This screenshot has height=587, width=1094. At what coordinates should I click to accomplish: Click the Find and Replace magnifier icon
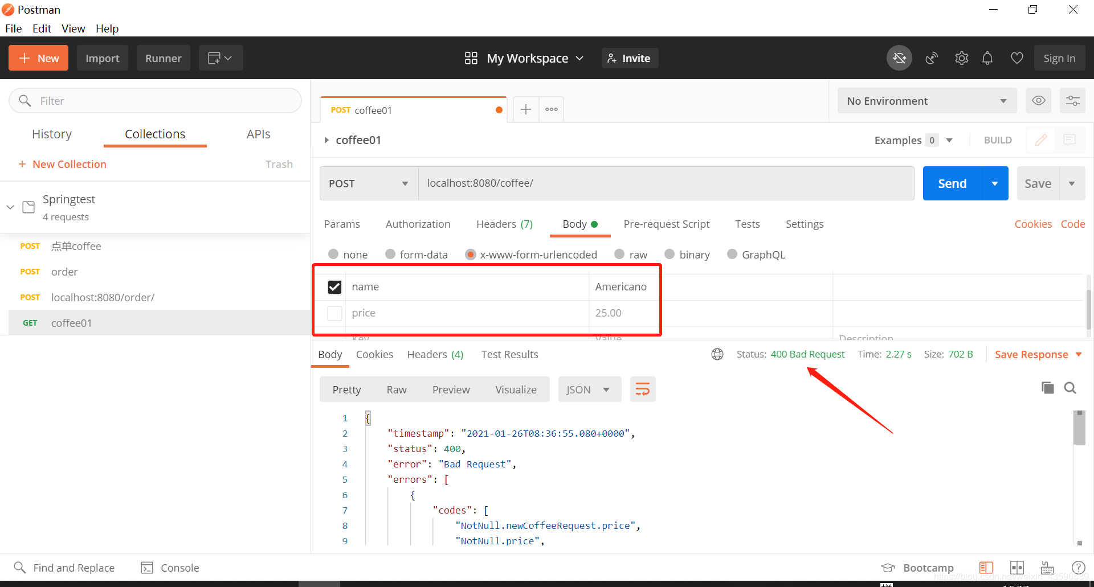tap(20, 568)
